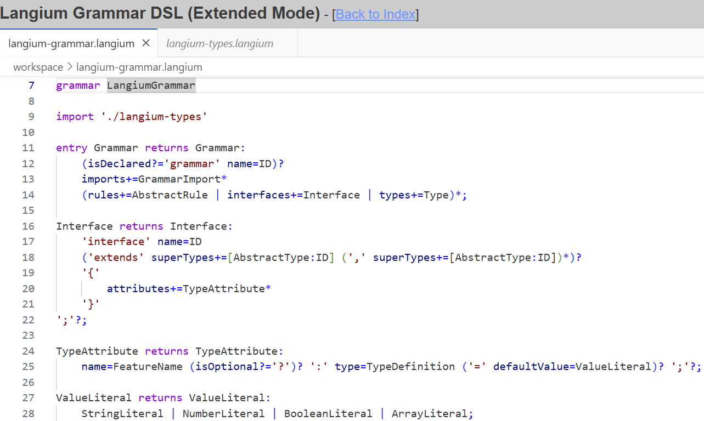Click TypeAttribute reference on line 20
The height and width of the screenshot is (421, 704).
tap(224, 289)
